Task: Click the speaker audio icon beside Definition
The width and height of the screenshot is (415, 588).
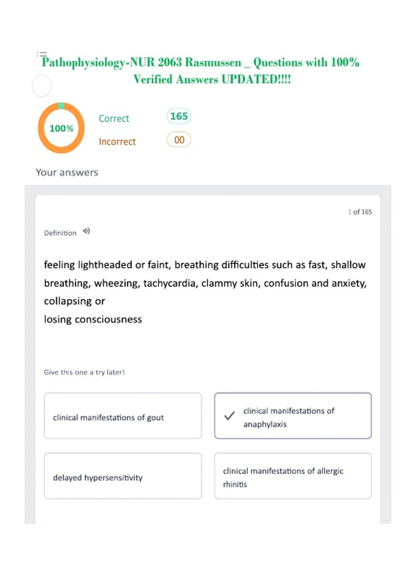Action: 86,231
